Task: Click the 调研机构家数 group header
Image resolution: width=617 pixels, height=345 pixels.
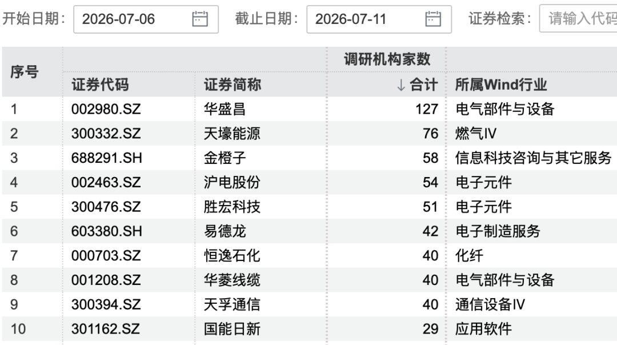Action: [x=387, y=59]
